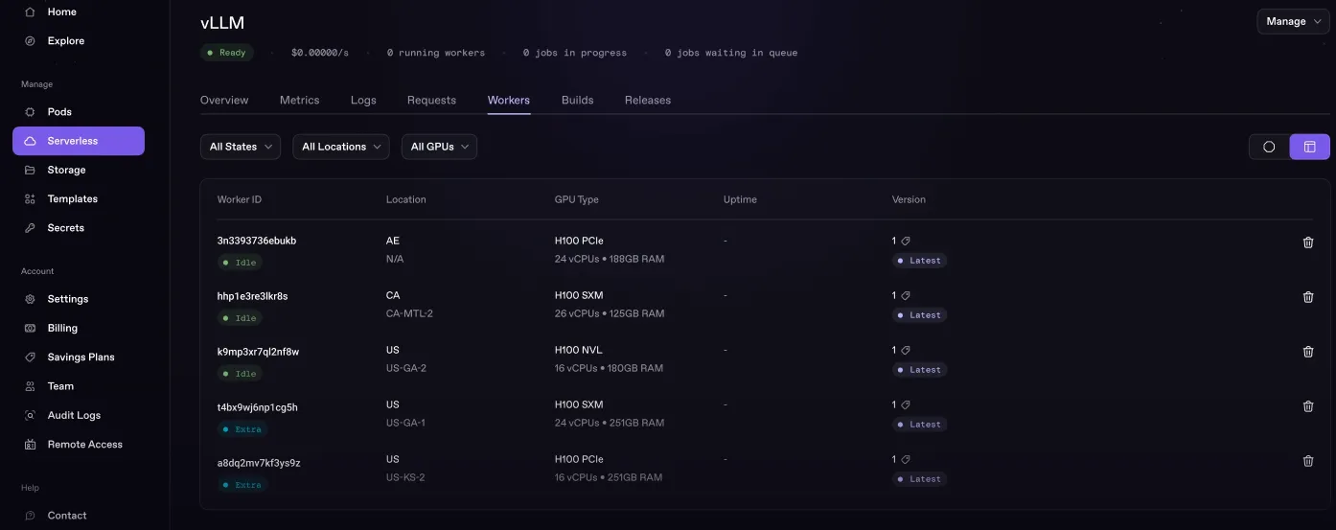Click worker ID k9mp3xr7ql2nf8w
Image resolution: width=1336 pixels, height=530 pixels.
coord(258,352)
